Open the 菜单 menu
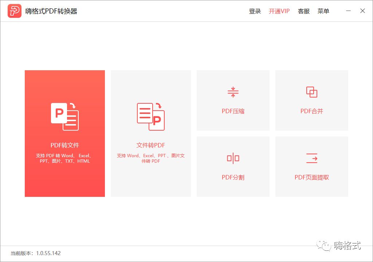 coord(323,11)
